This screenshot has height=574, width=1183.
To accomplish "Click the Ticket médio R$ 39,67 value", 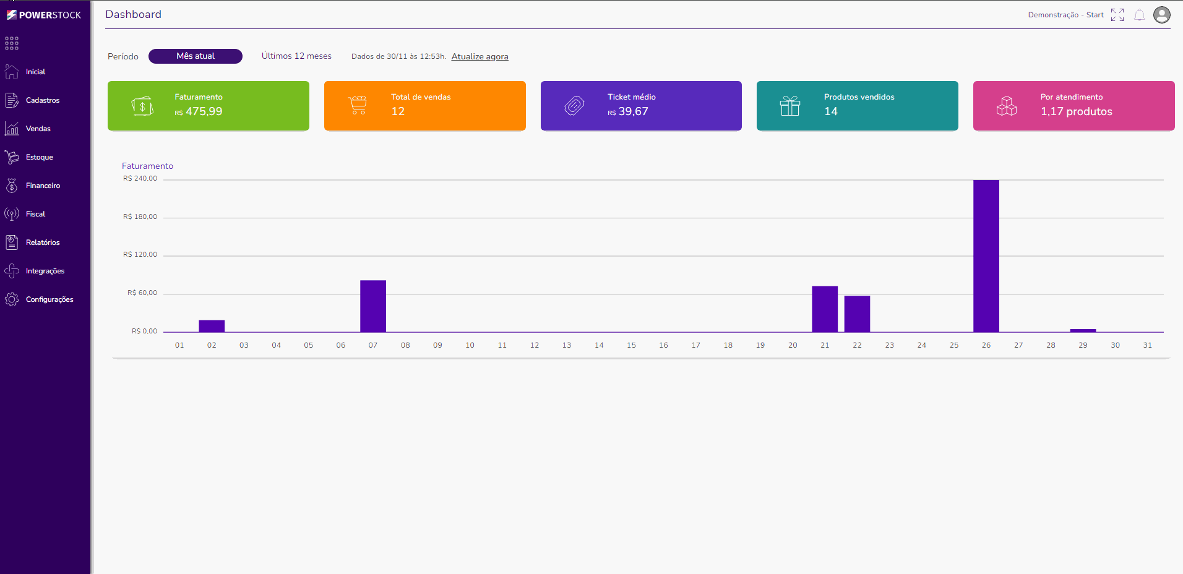I will coord(628,112).
